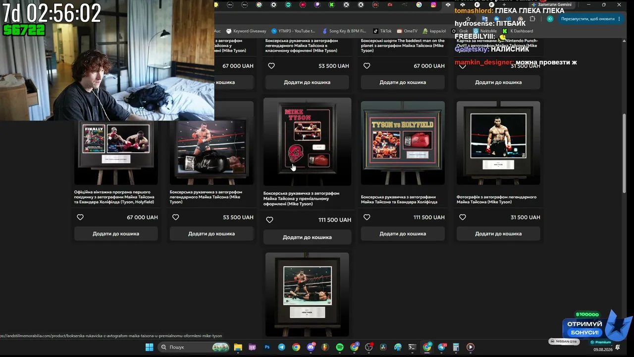This screenshot has width=634, height=357.
Task: Favorite the Tyson vs Holyfield vintage program
Action: [80, 217]
